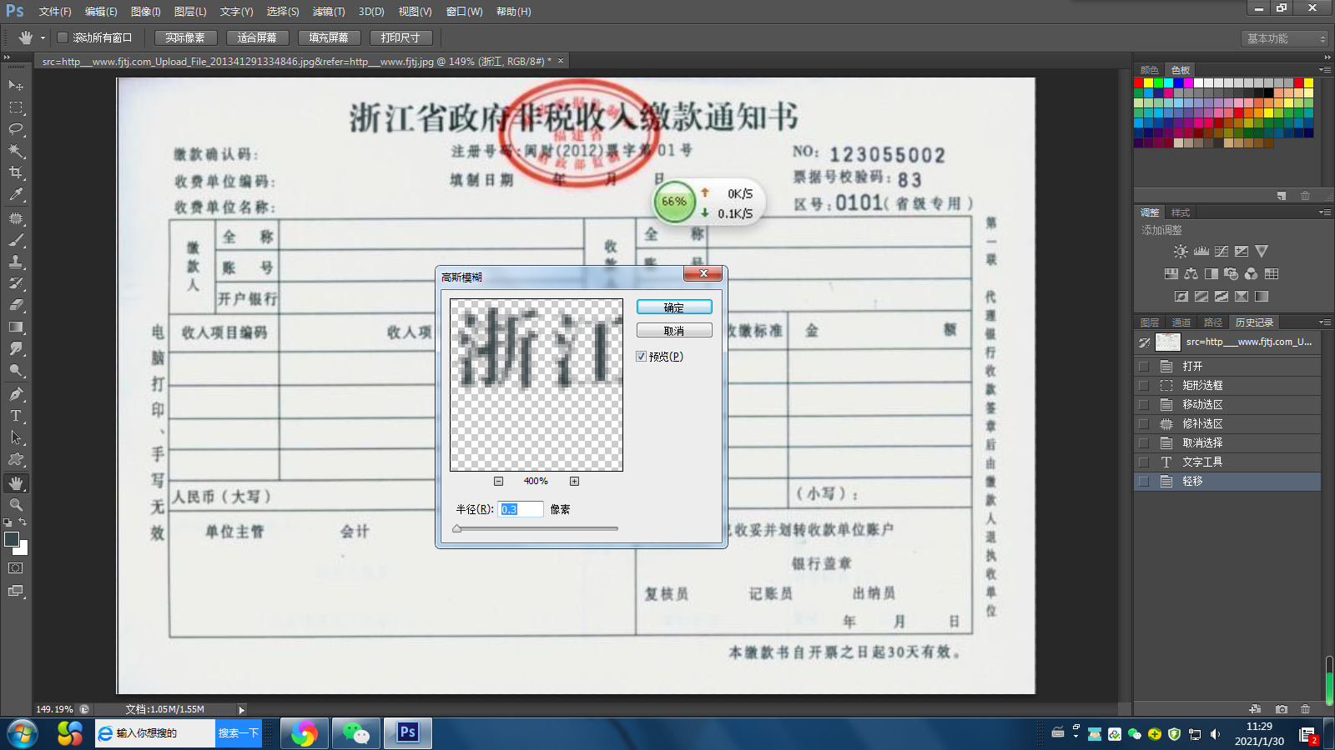Set history brush source for 矩形选框 state

tap(1144, 386)
